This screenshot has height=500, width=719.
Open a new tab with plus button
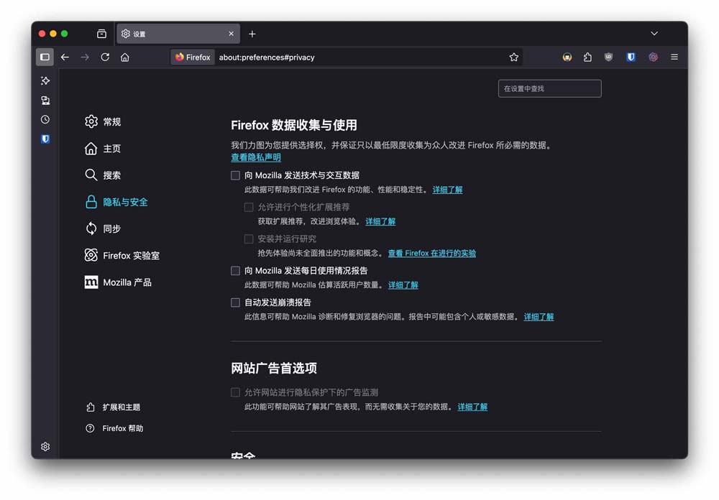tap(252, 34)
